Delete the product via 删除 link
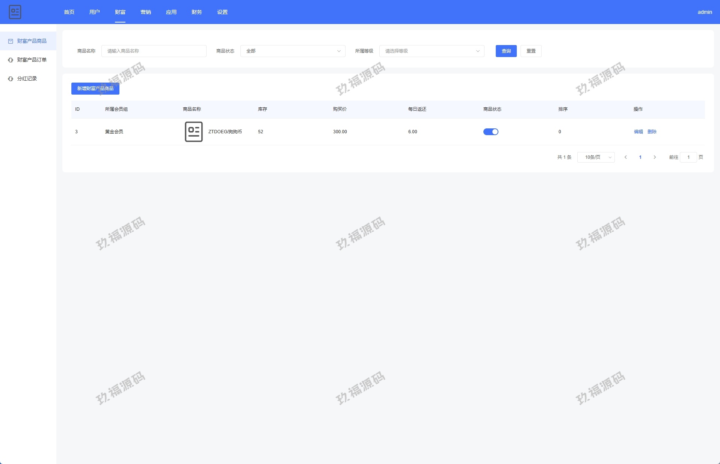This screenshot has width=720, height=464. tap(652, 132)
